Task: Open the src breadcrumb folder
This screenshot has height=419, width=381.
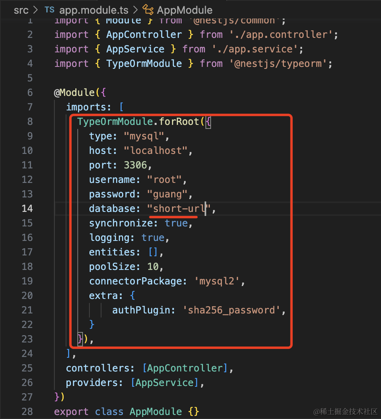Action: click(21, 10)
